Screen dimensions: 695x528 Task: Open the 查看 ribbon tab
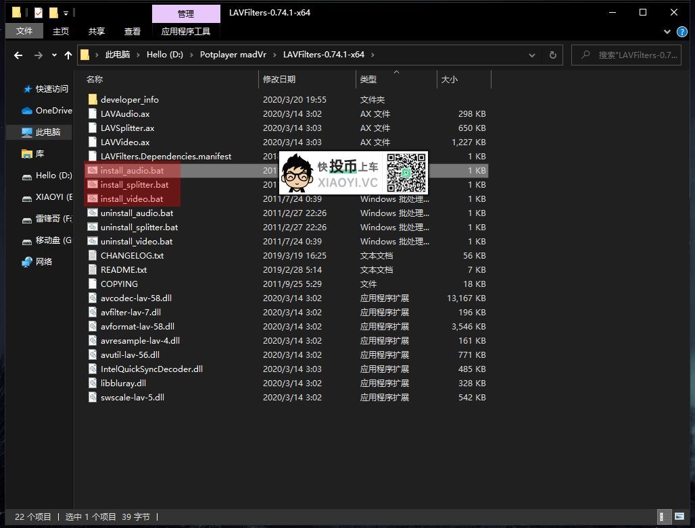[133, 31]
